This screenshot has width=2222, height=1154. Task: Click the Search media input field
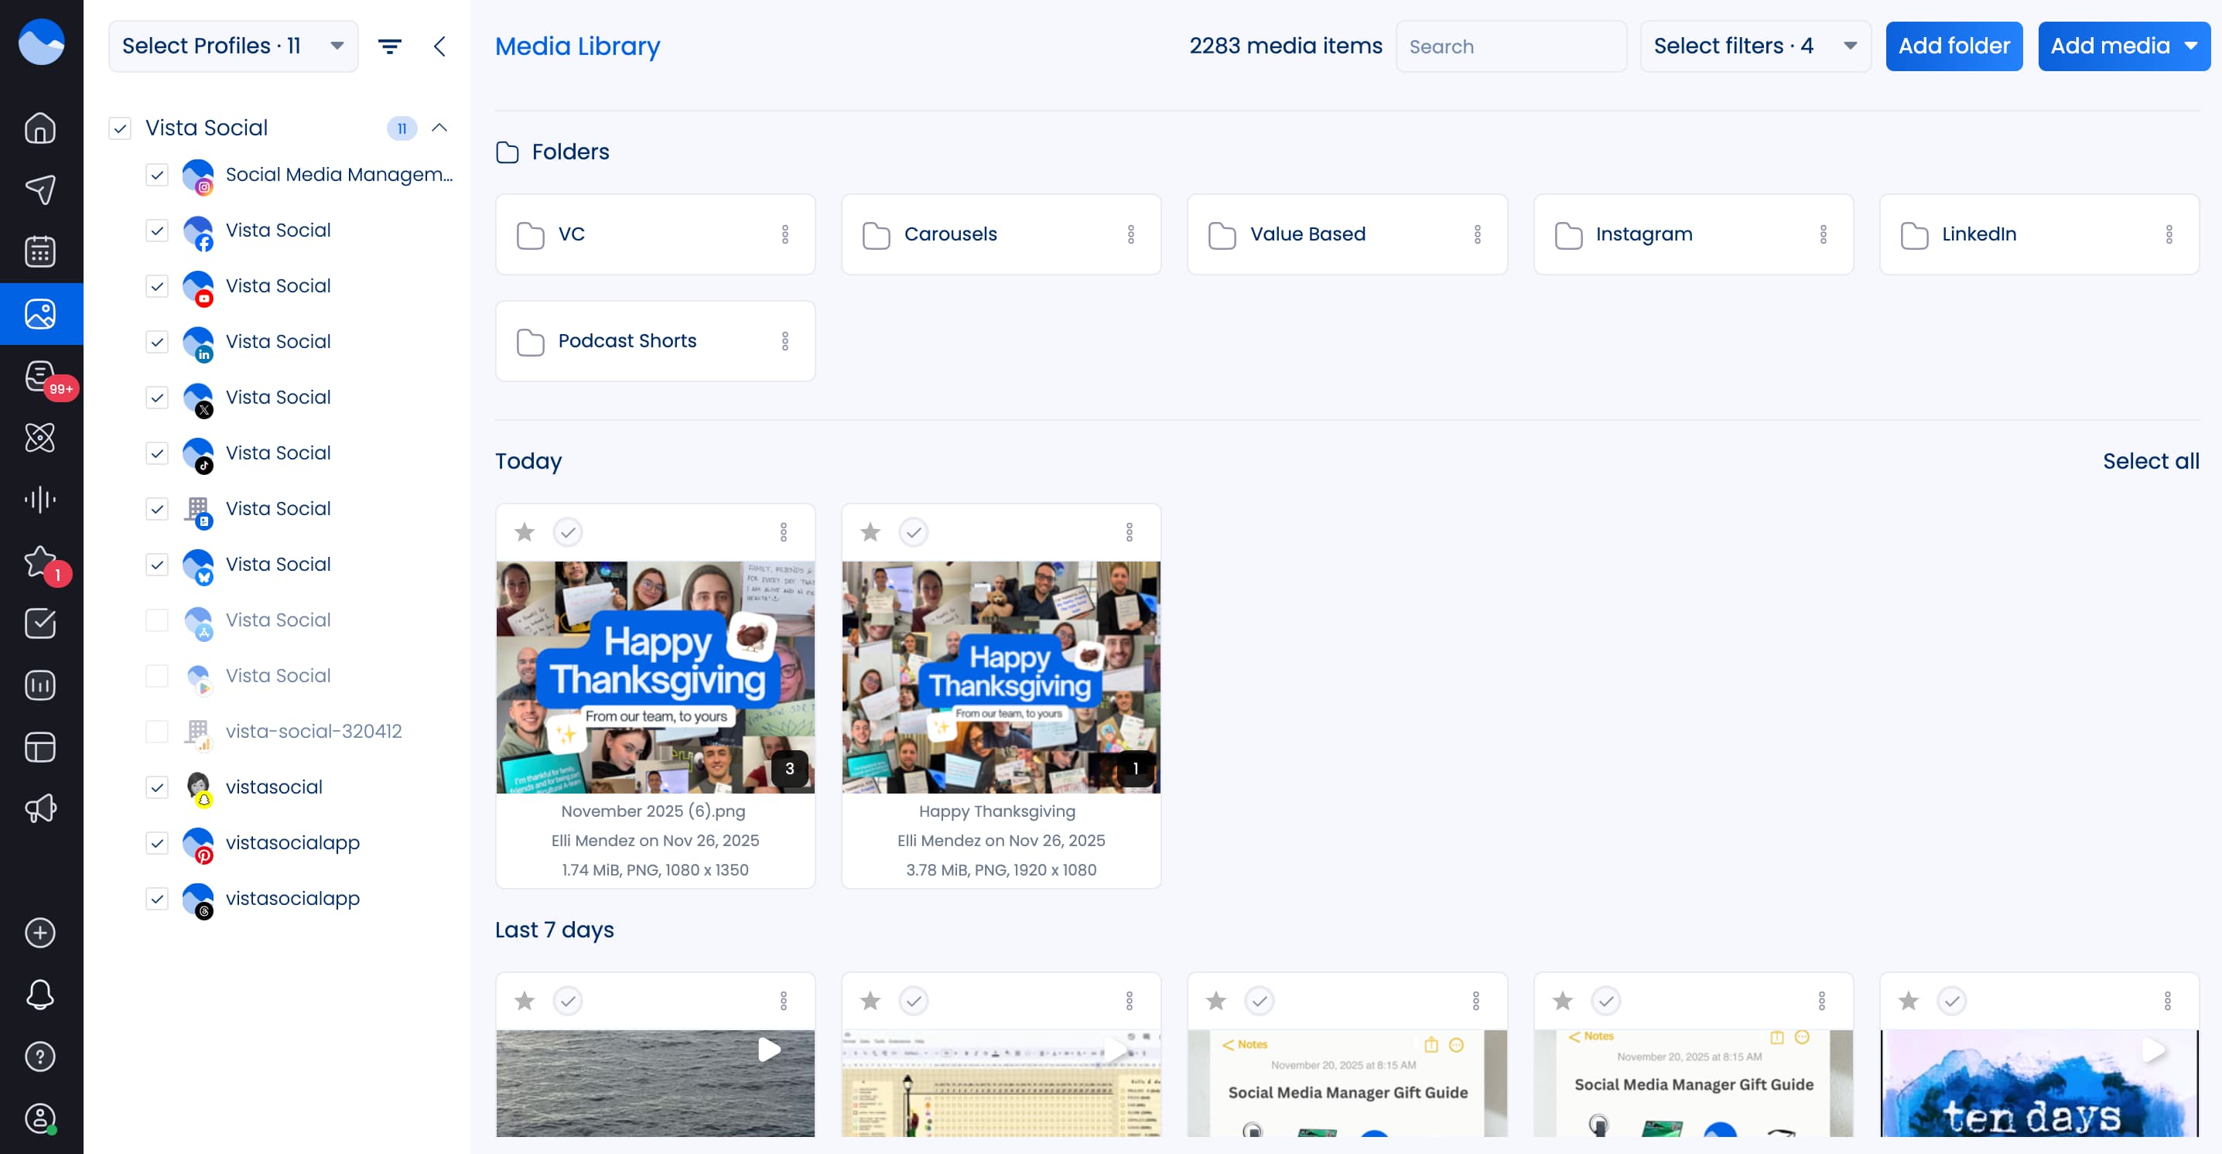click(x=1511, y=46)
